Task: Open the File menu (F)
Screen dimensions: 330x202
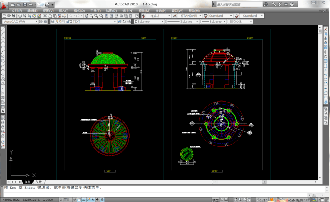Action: [x=16, y=10]
